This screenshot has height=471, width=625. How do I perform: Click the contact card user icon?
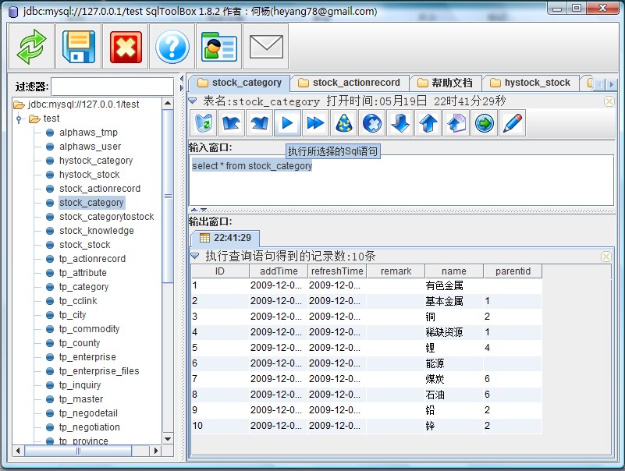pos(218,47)
